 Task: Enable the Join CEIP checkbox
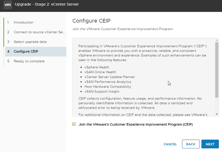74,124
